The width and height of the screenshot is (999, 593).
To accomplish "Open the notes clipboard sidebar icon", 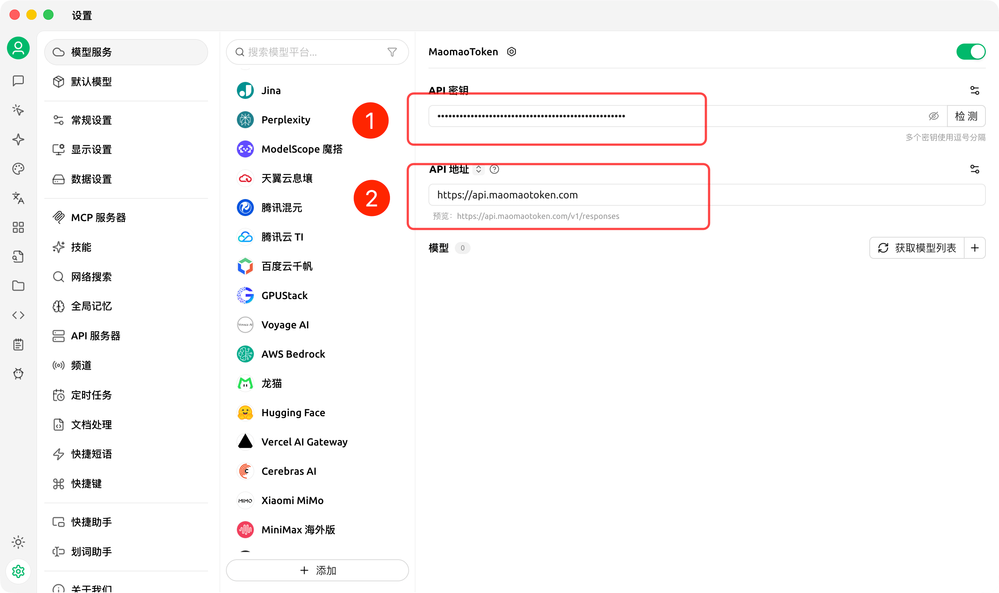I will 18,344.
